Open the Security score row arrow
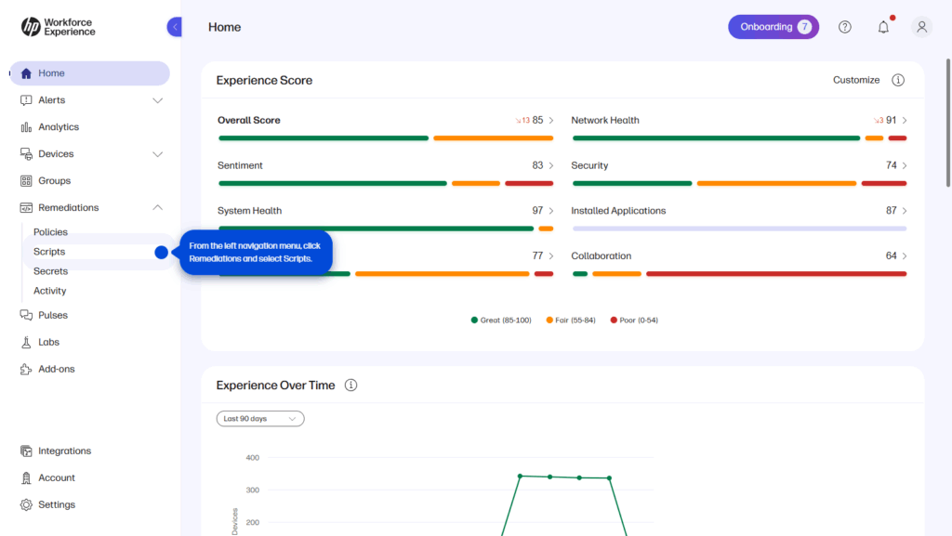This screenshot has height=536, width=952. pyautogui.click(x=905, y=165)
